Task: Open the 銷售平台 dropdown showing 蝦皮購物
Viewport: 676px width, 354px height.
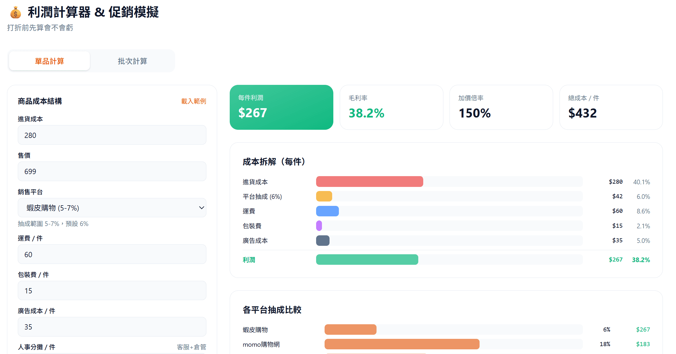Action: (112, 208)
